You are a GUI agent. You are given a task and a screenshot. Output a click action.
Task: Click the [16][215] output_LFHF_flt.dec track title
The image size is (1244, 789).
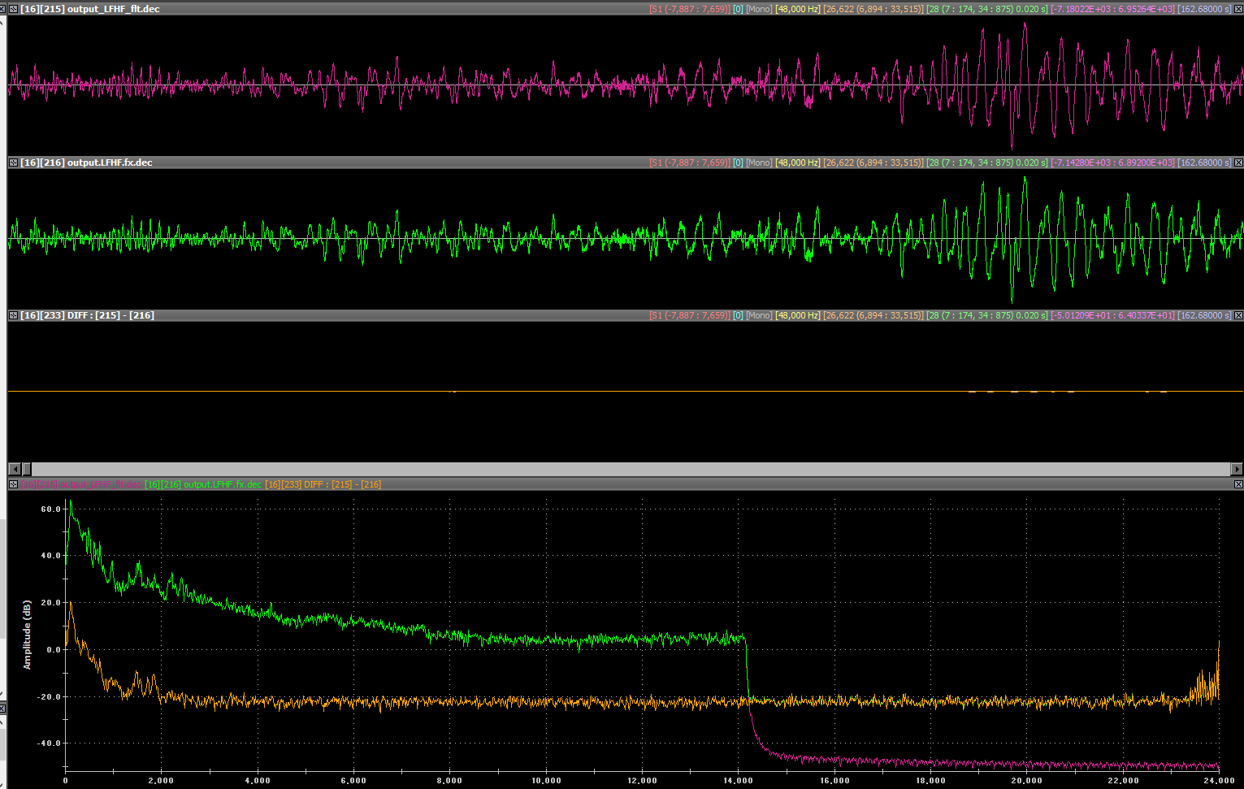90,9
